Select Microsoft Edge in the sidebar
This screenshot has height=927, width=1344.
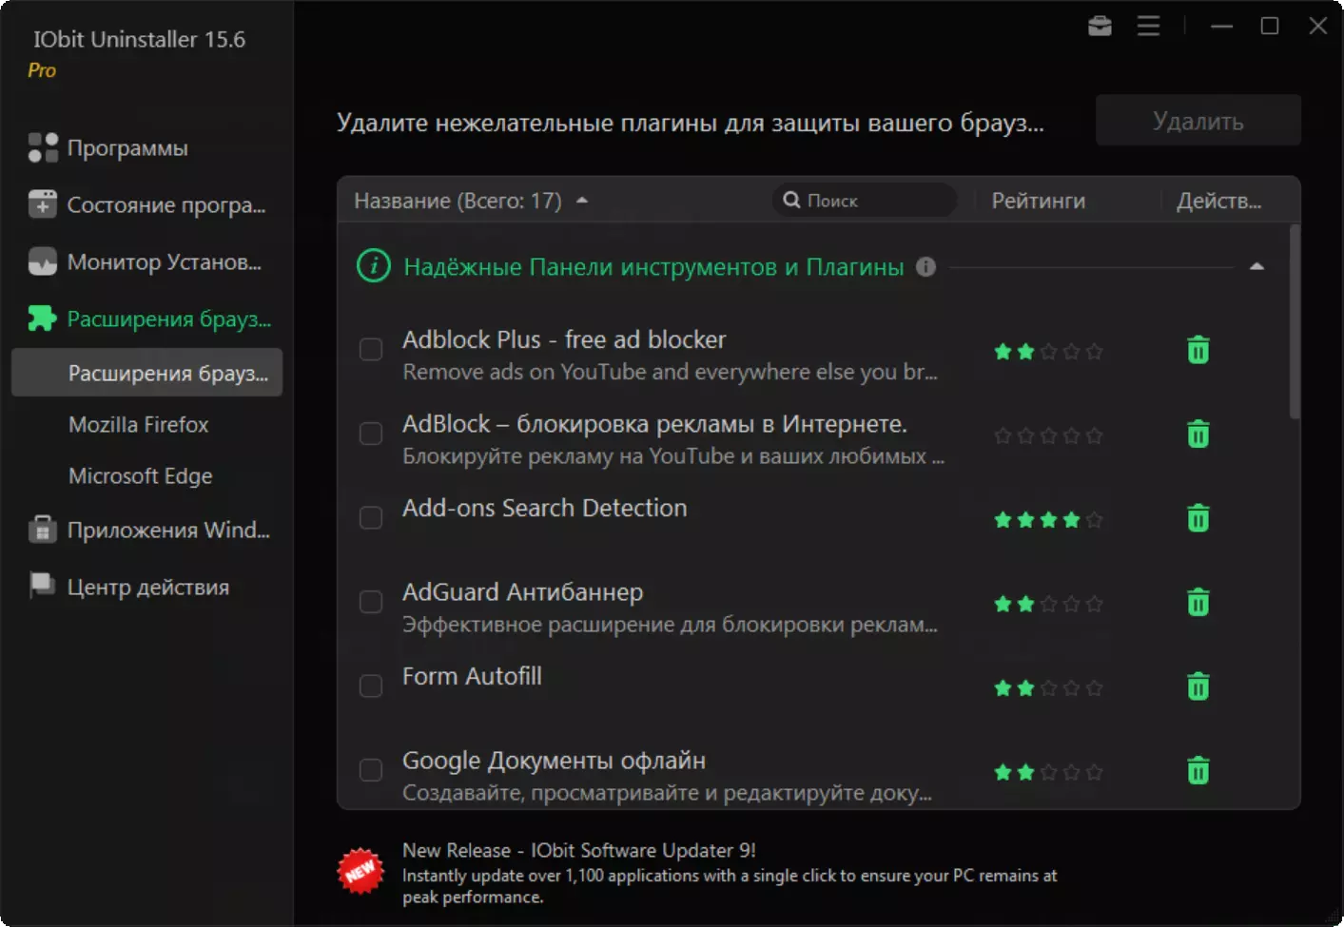point(141,476)
